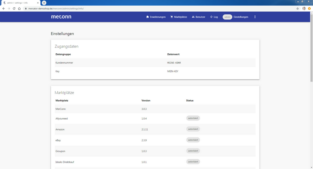Click the Groupon autorisiert status chip

(193, 151)
